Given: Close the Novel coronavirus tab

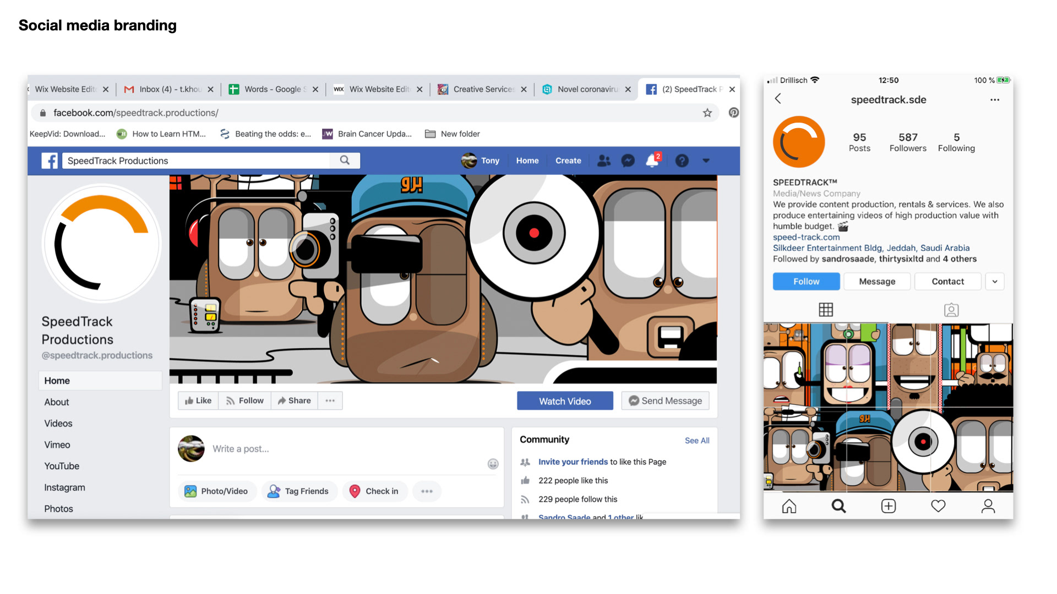Looking at the screenshot, I should pyautogui.click(x=628, y=89).
